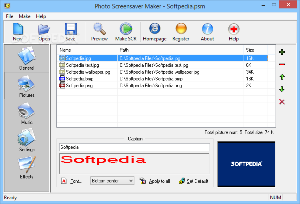The width and height of the screenshot is (300, 204).
Task: Open the Make menu
Action: (25, 16)
